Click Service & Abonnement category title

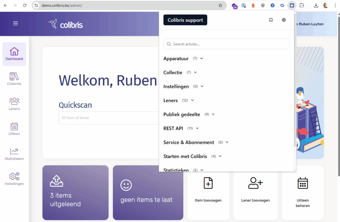[189, 142]
